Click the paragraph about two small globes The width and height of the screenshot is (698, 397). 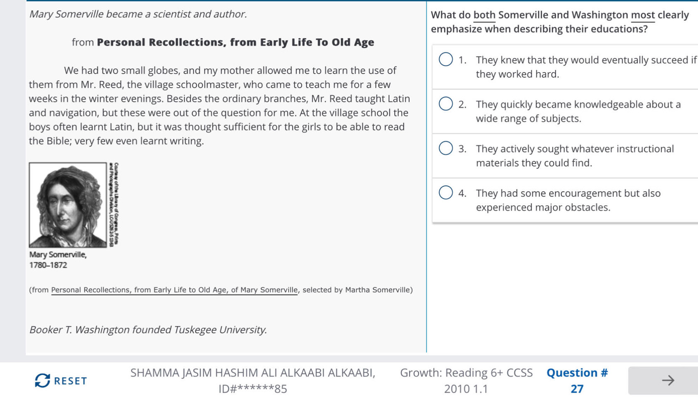pos(219,105)
